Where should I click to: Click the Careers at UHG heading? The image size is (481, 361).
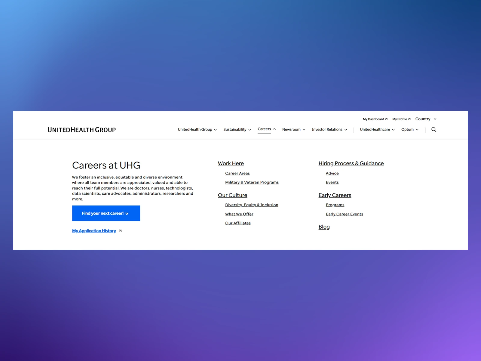click(x=106, y=165)
